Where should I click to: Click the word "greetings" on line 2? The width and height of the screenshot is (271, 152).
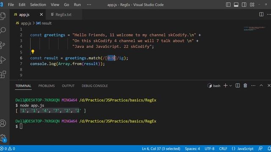click(x=55, y=35)
